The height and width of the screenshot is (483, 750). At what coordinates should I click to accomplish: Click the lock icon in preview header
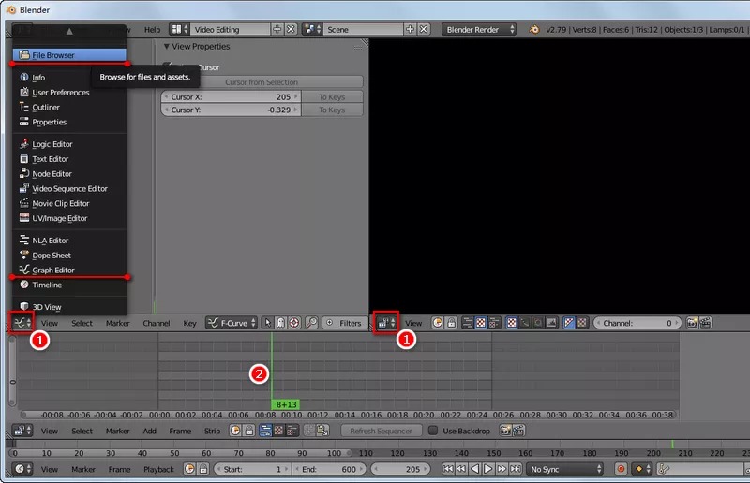coord(451,323)
